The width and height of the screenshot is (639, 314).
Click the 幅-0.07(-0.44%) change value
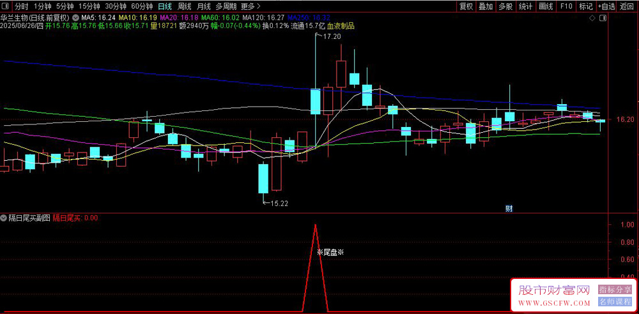tap(236, 26)
